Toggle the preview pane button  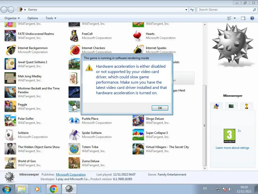coord(243,18)
